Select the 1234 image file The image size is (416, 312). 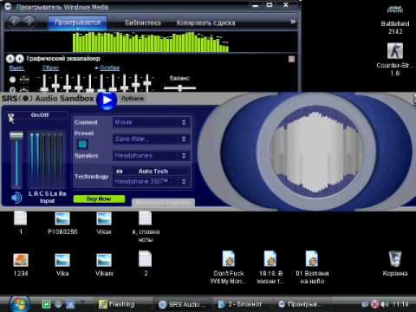coord(21,264)
